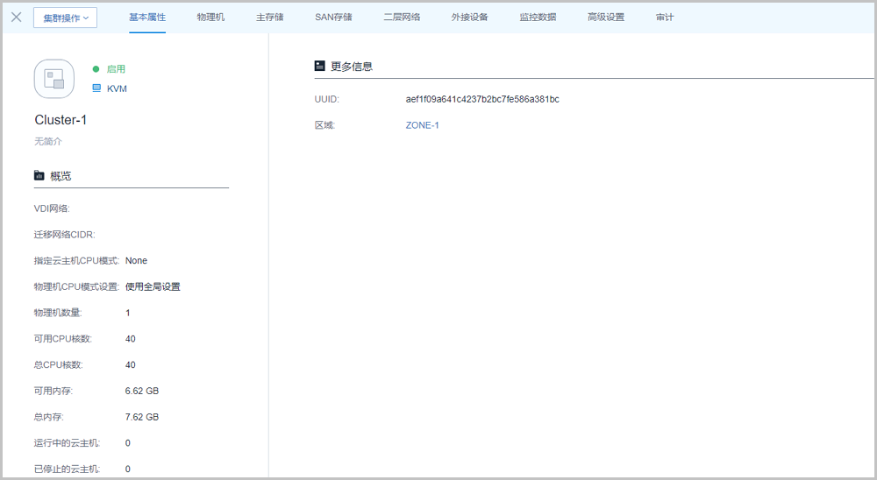Go to the 主存储 tab
The height and width of the screenshot is (480, 877).
tap(269, 17)
